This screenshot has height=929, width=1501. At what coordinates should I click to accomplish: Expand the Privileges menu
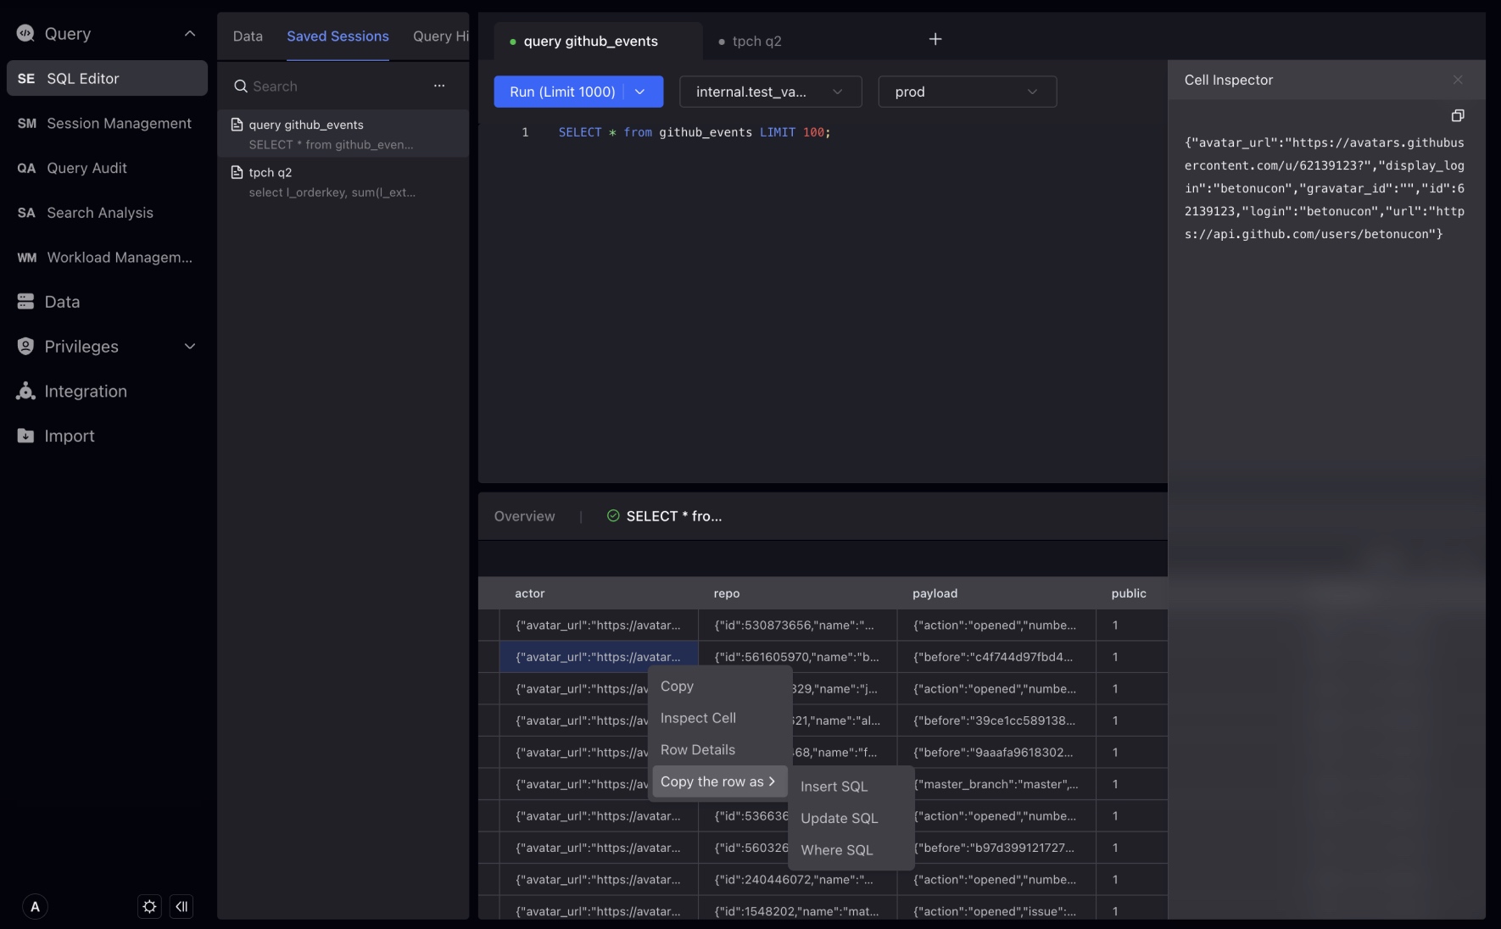coord(190,347)
